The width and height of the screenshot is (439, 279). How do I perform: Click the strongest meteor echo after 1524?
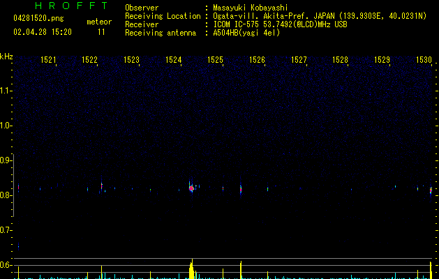point(191,188)
